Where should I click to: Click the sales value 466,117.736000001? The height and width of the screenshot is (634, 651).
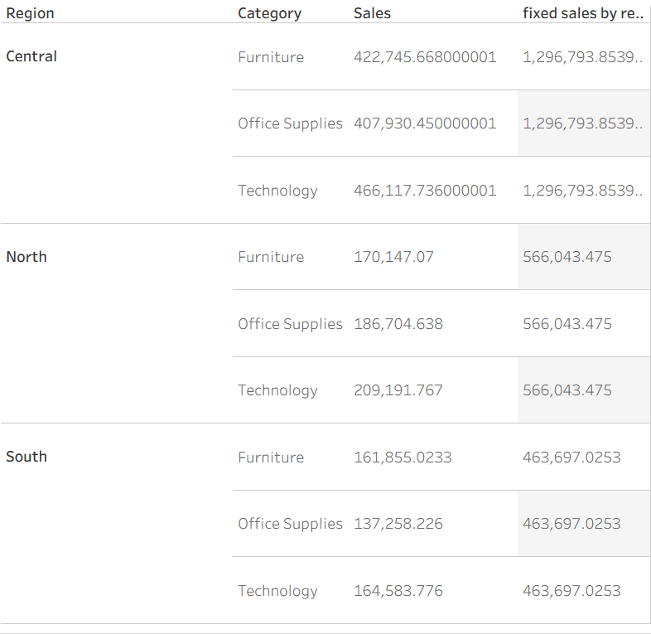click(x=425, y=191)
